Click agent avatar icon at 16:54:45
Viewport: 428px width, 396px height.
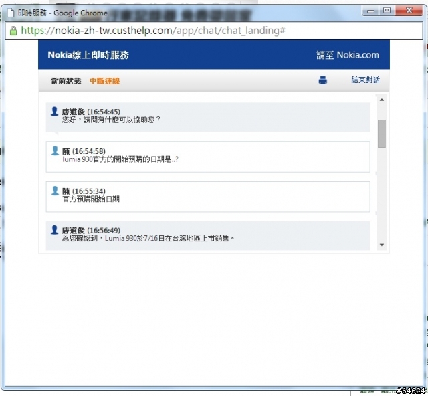coord(54,111)
